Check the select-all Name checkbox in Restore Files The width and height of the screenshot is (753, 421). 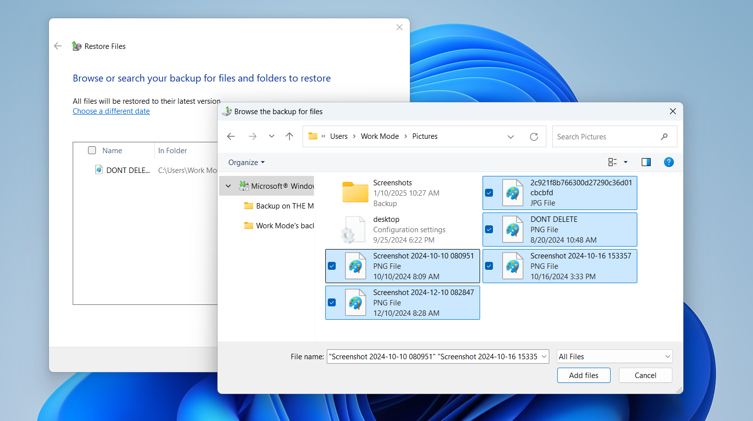click(92, 150)
